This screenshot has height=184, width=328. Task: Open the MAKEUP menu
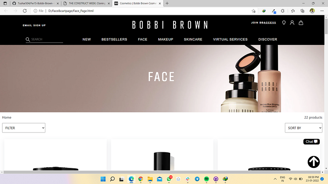pos(165,39)
